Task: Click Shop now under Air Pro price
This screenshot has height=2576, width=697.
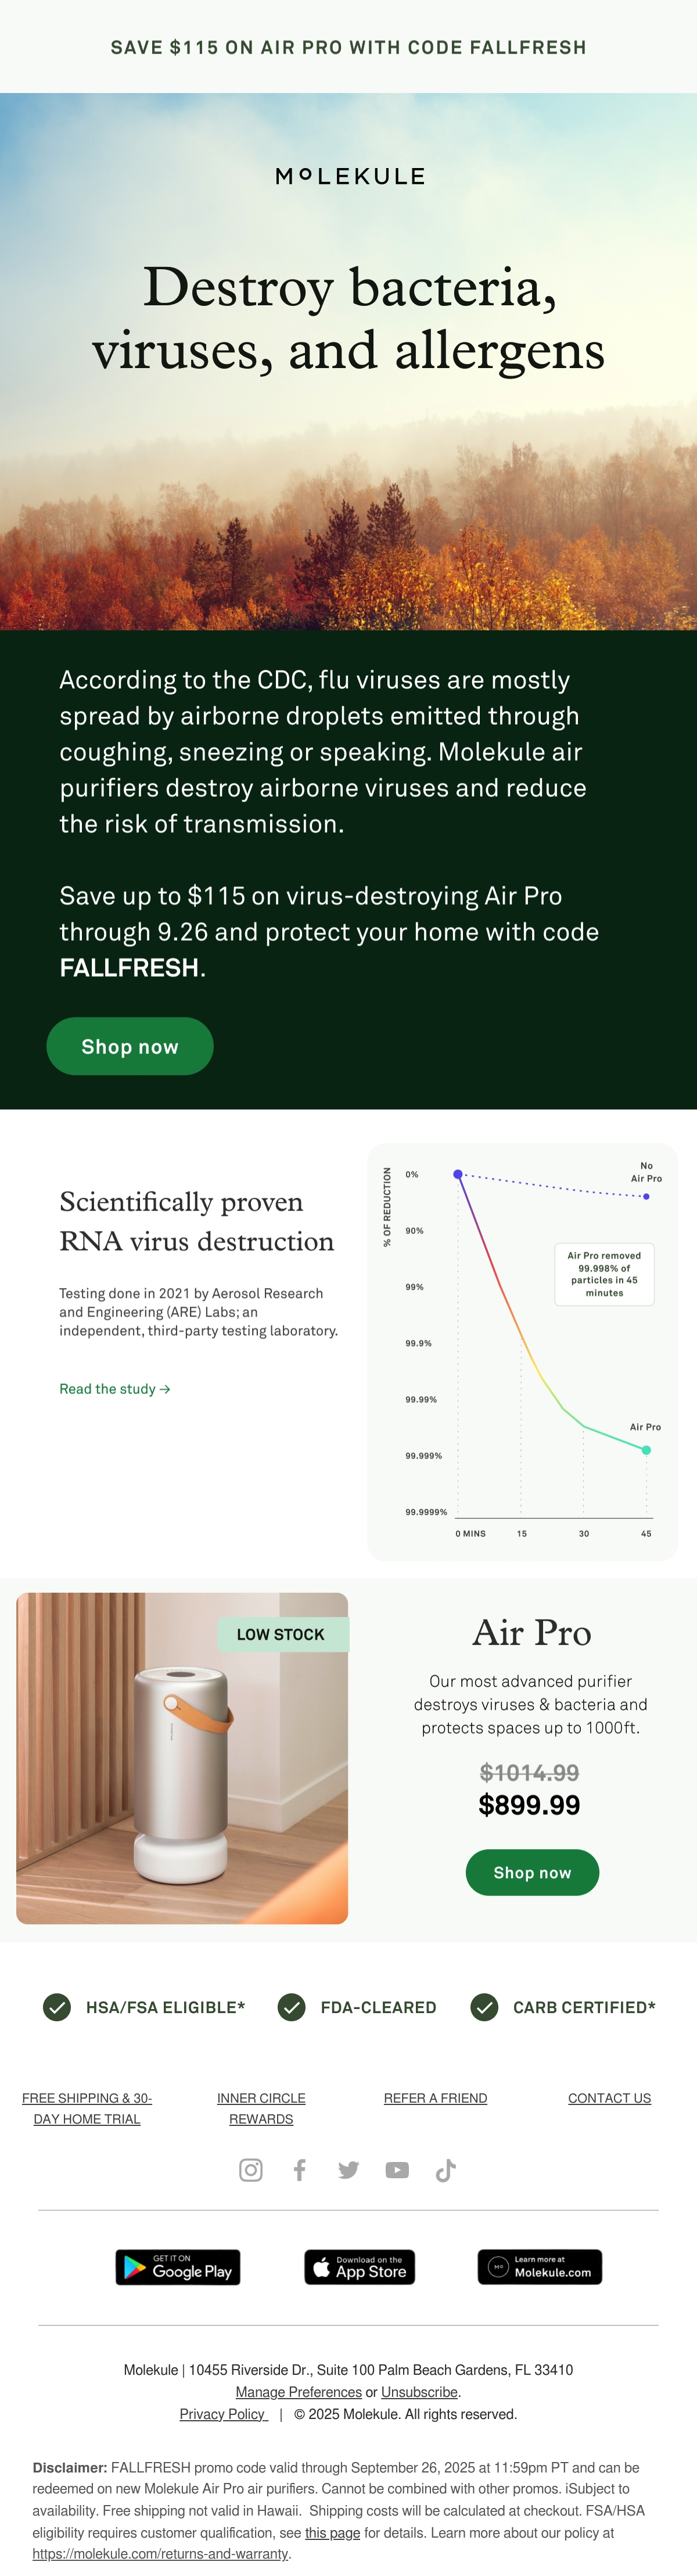Action: (532, 1872)
